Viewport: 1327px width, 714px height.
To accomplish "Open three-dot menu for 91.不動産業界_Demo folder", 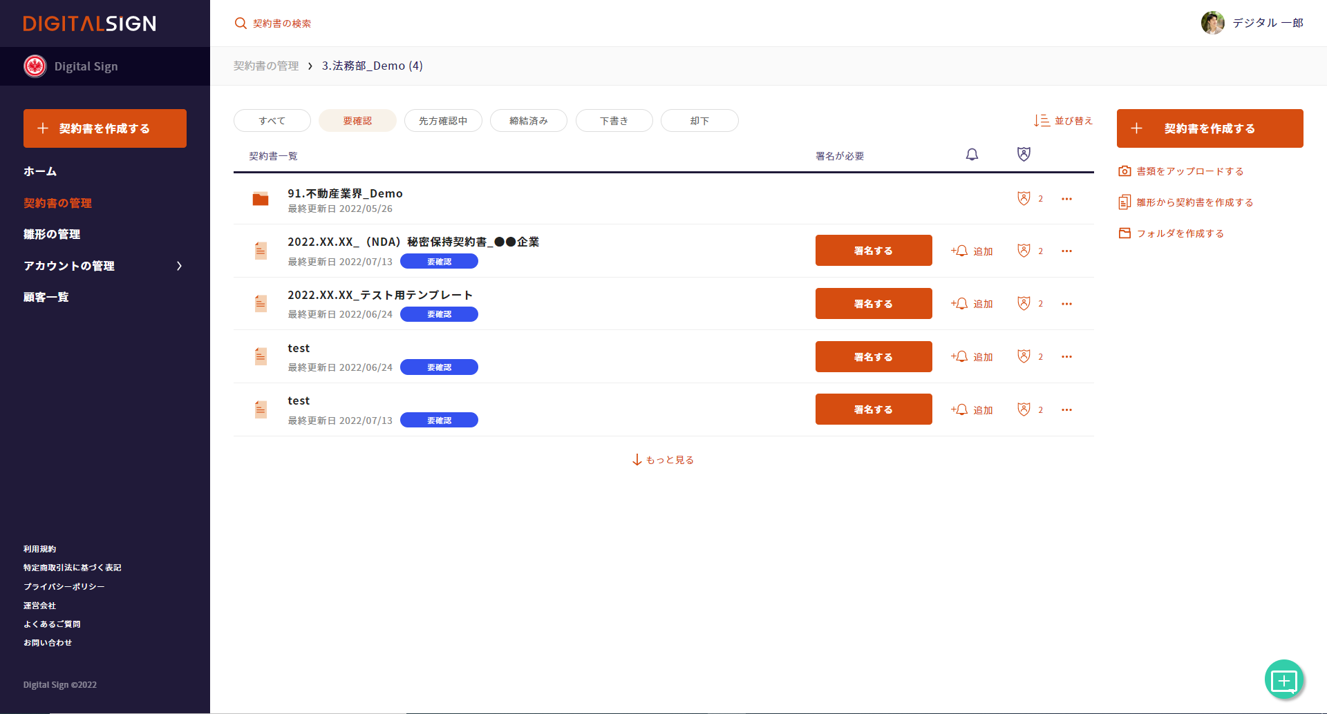I will click(x=1066, y=199).
